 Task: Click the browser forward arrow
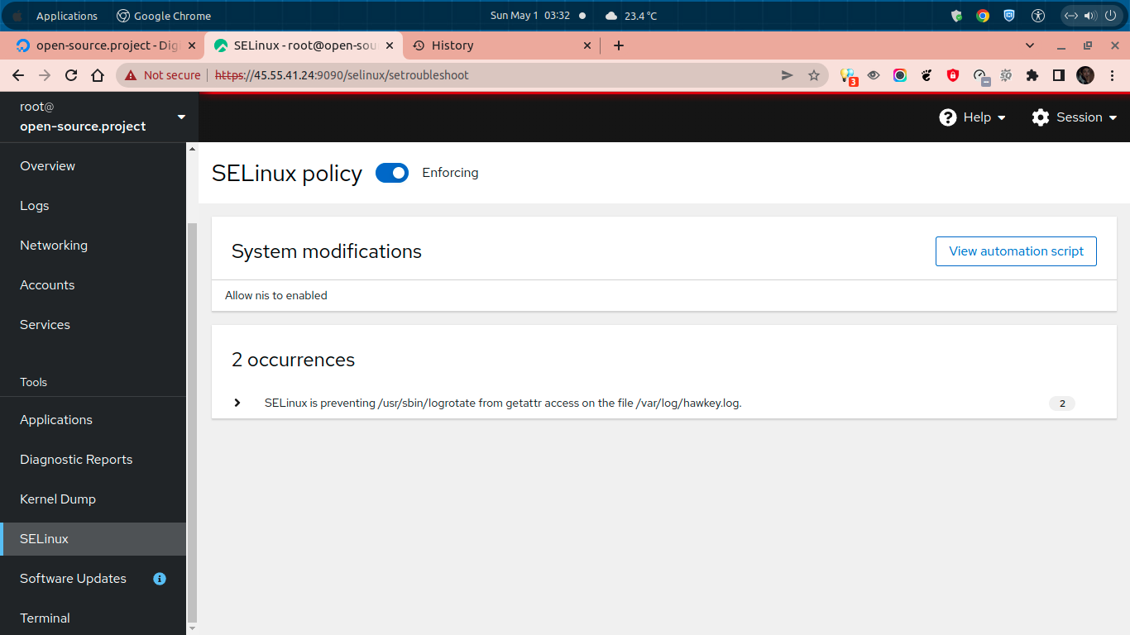(45, 75)
